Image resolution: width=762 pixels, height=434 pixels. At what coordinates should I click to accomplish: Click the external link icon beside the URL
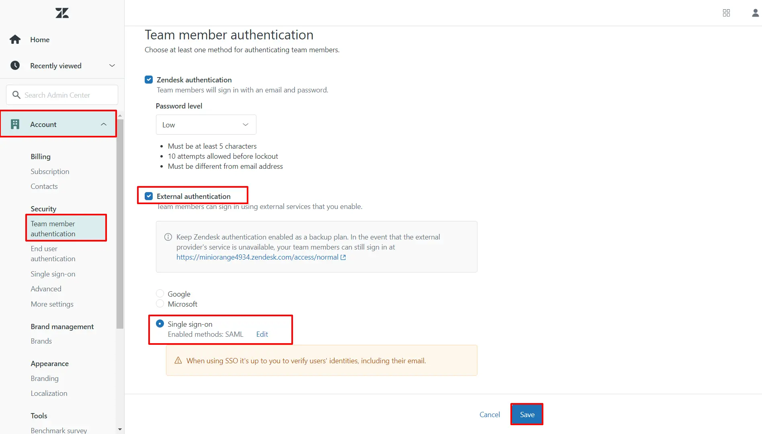coord(343,257)
